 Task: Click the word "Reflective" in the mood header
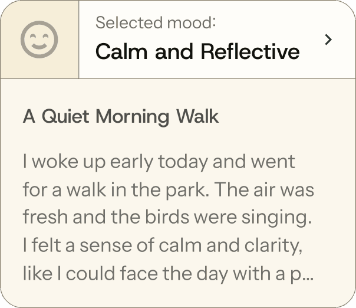point(250,52)
